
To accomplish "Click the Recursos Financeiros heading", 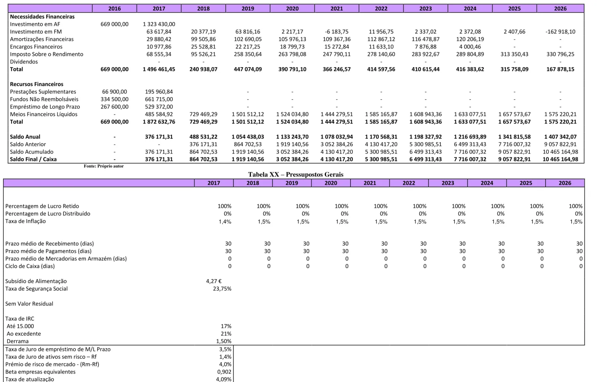I will tap(37, 84).
